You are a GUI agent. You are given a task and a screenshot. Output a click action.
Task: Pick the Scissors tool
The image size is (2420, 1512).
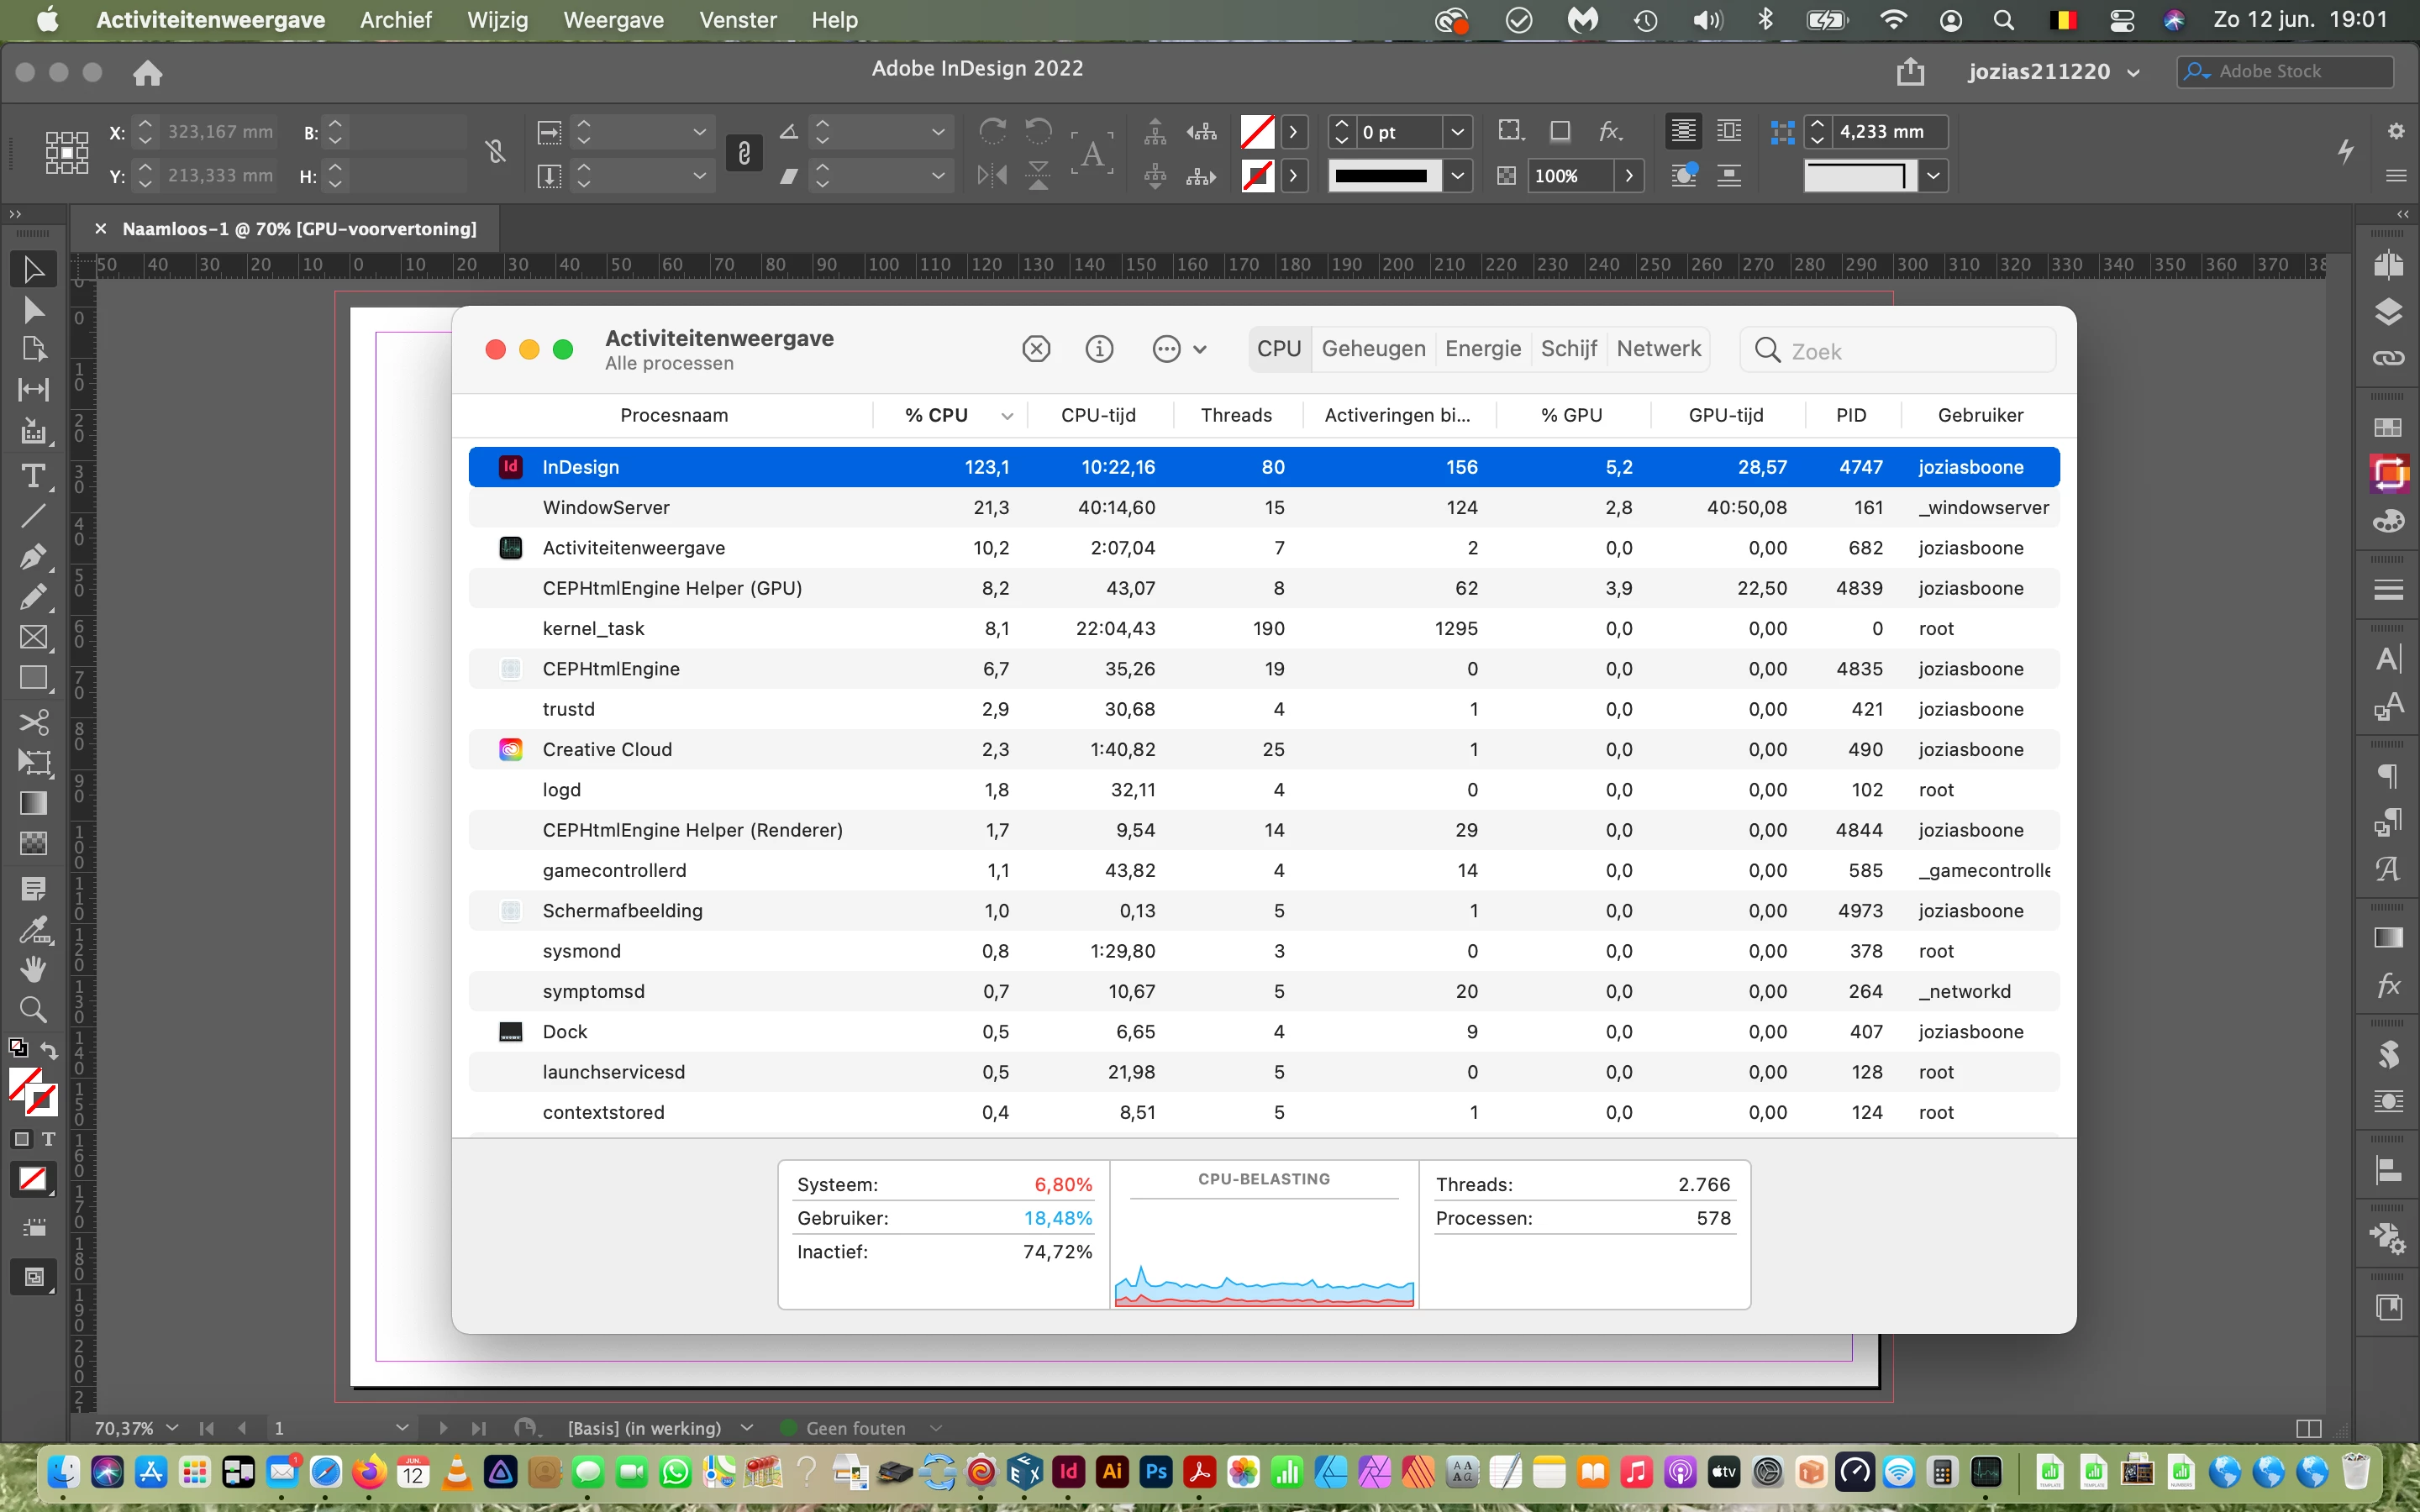point(33,722)
